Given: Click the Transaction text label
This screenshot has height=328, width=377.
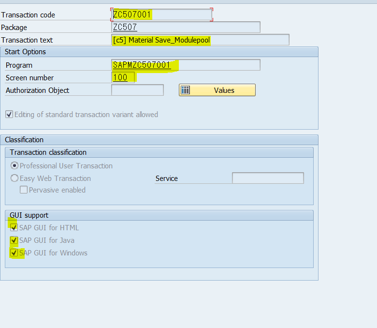Looking at the screenshot, I should pos(27,40).
